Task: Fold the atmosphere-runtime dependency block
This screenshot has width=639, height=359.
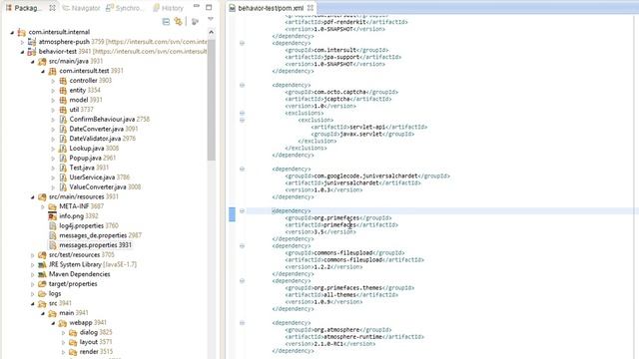Action: [242, 323]
